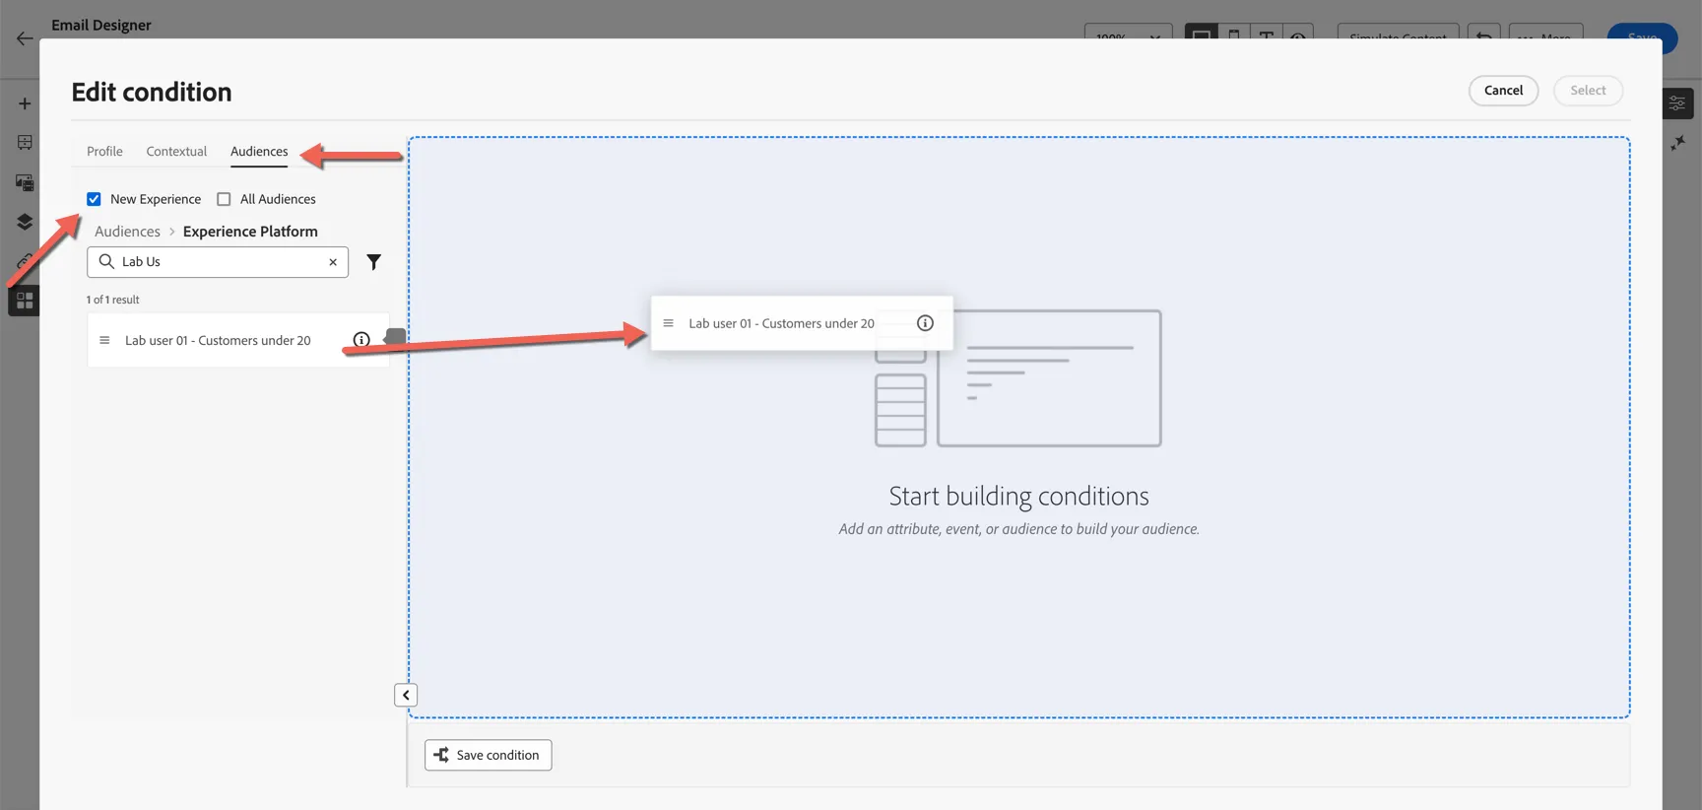Uncheck the New Experience checkbox
Viewport: 1702px width, 810px height.
(x=94, y=199)
